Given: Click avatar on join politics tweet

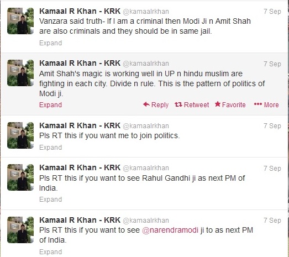Looking at the screenshot, I should 20,135.
